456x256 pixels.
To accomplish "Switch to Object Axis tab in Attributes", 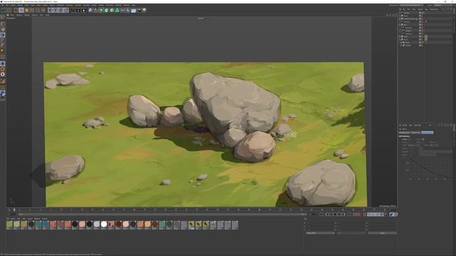I will point(415,132).
